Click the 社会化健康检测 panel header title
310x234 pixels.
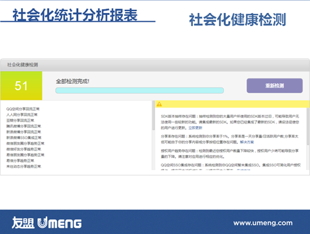(x=22, y=65)
